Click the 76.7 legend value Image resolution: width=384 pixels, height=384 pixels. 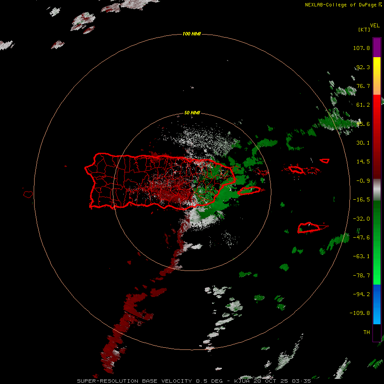[363, 86]
